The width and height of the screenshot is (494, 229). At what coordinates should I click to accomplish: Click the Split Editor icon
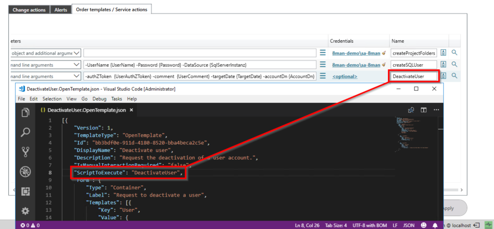pyautogui.click(x=423, y=110)
